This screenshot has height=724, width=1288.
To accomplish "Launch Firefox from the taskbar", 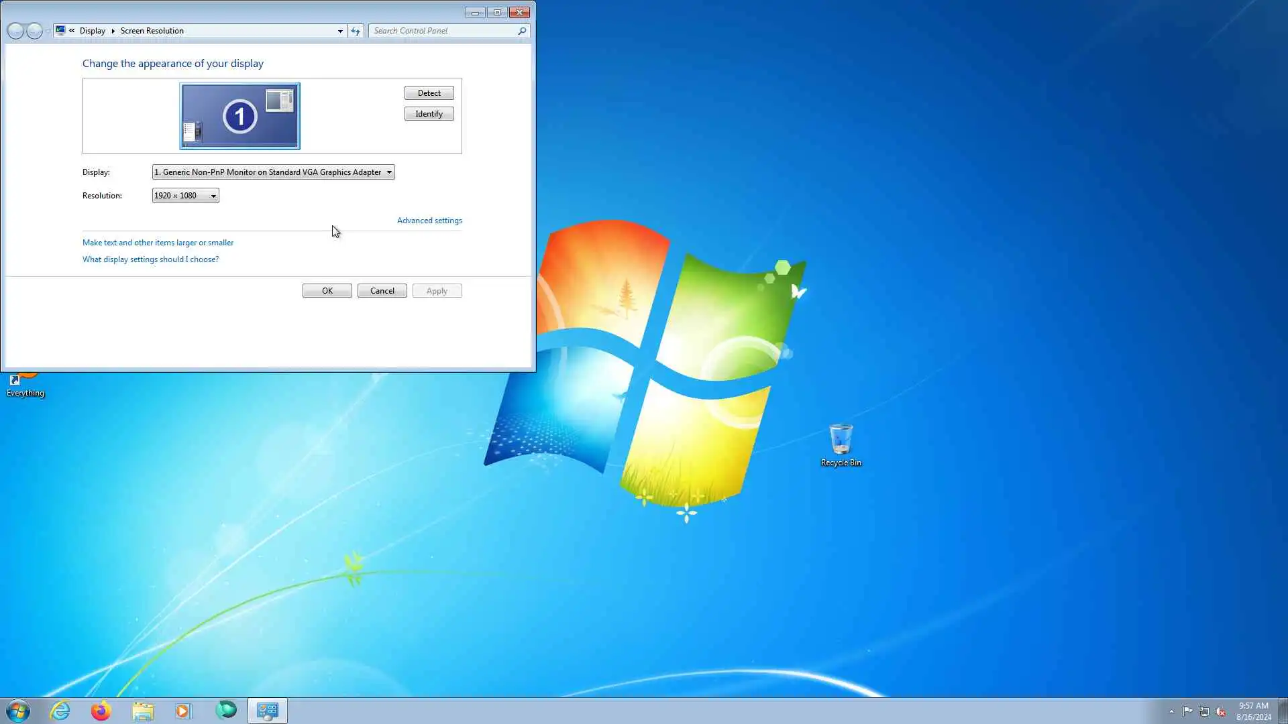I will [x=101, y=711].
